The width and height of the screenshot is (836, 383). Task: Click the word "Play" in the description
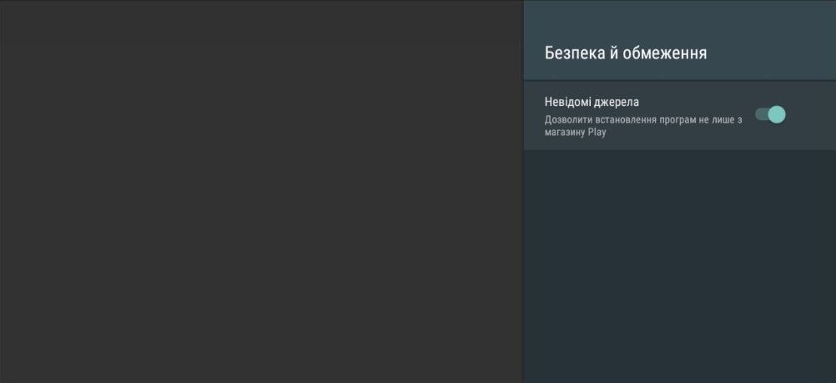click(x=596, y=133)
